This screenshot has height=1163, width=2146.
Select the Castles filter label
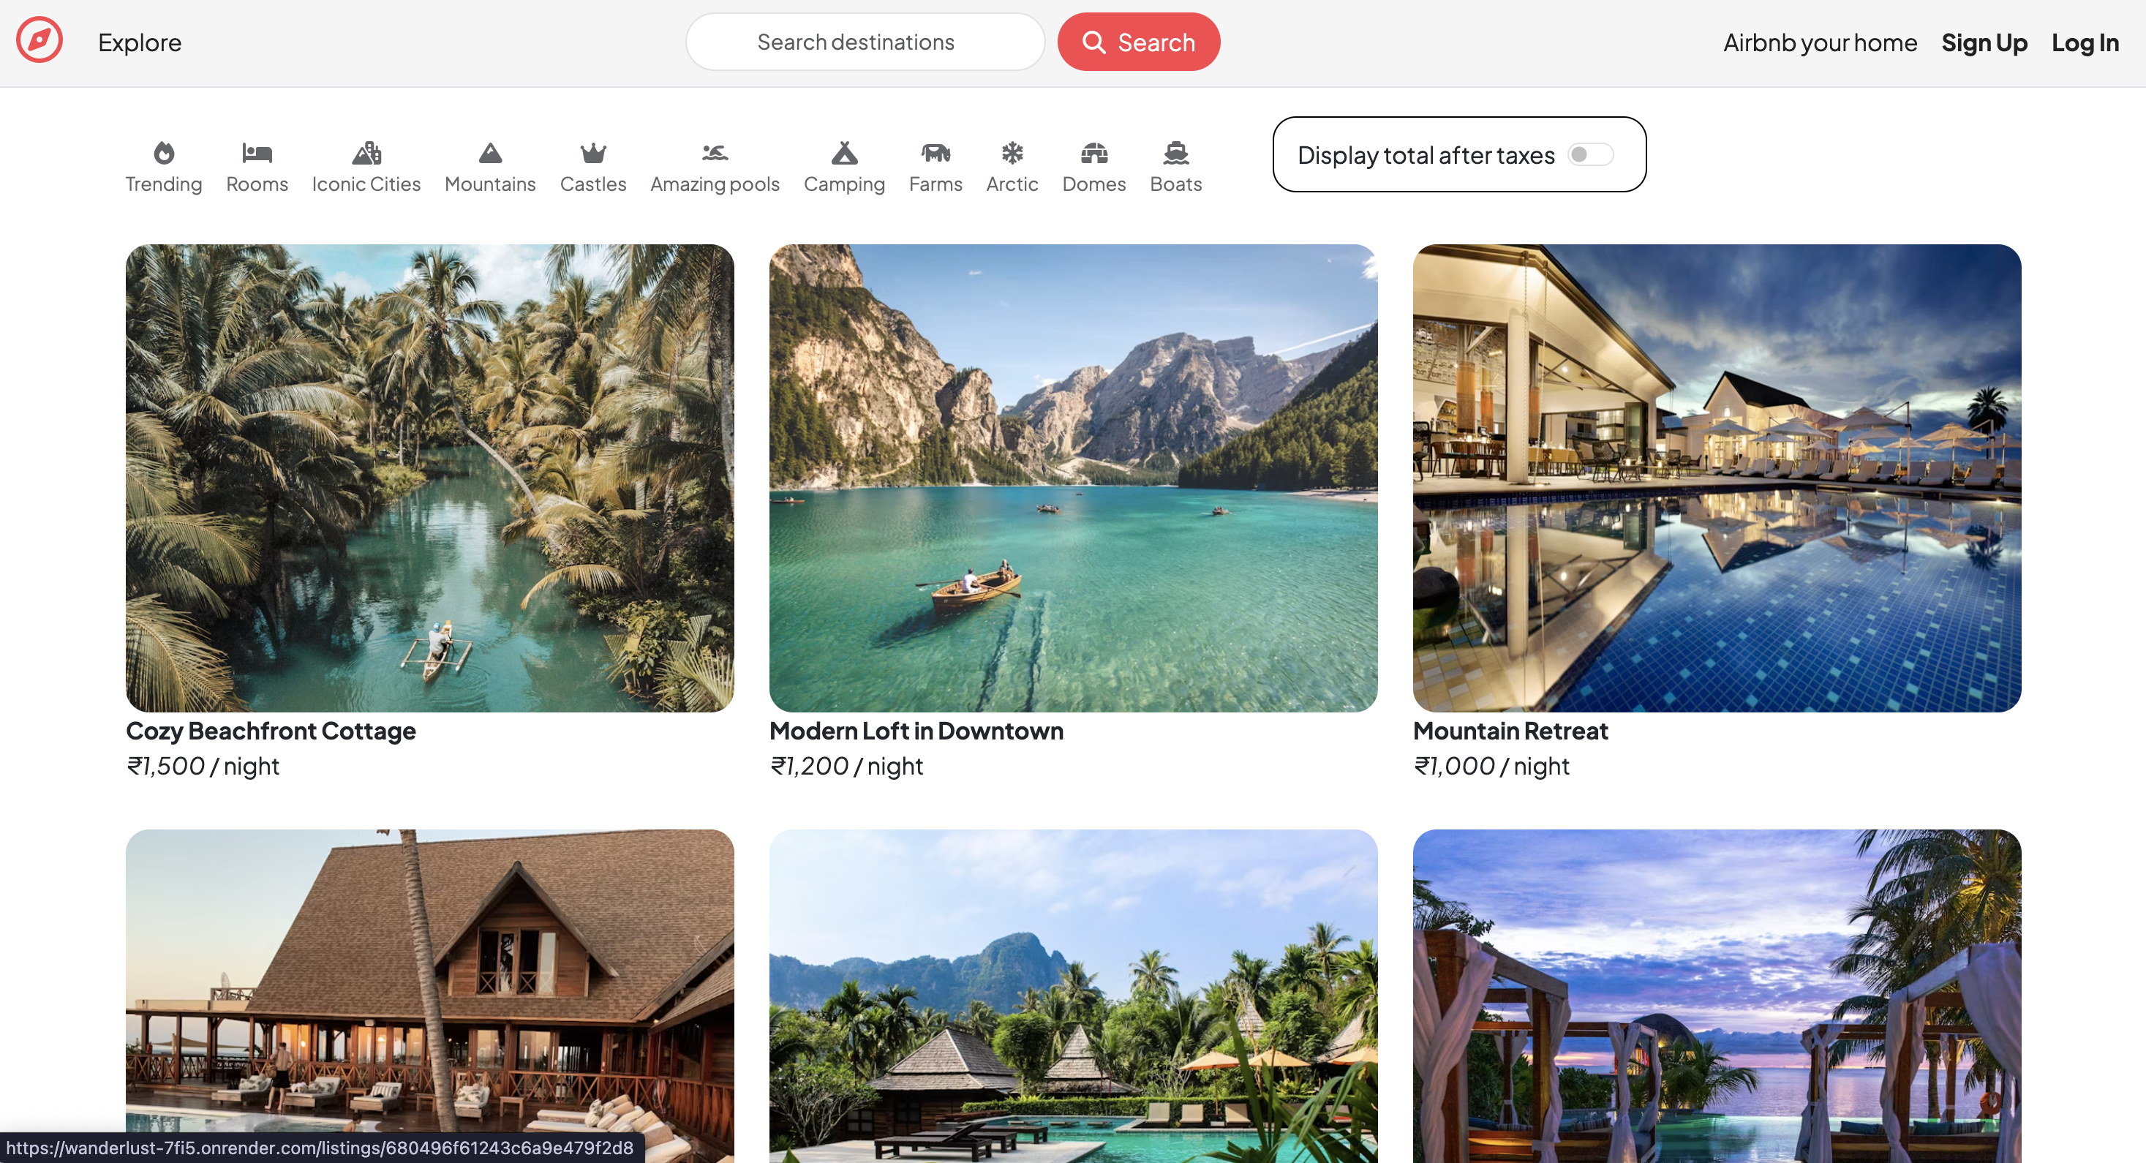593,184
